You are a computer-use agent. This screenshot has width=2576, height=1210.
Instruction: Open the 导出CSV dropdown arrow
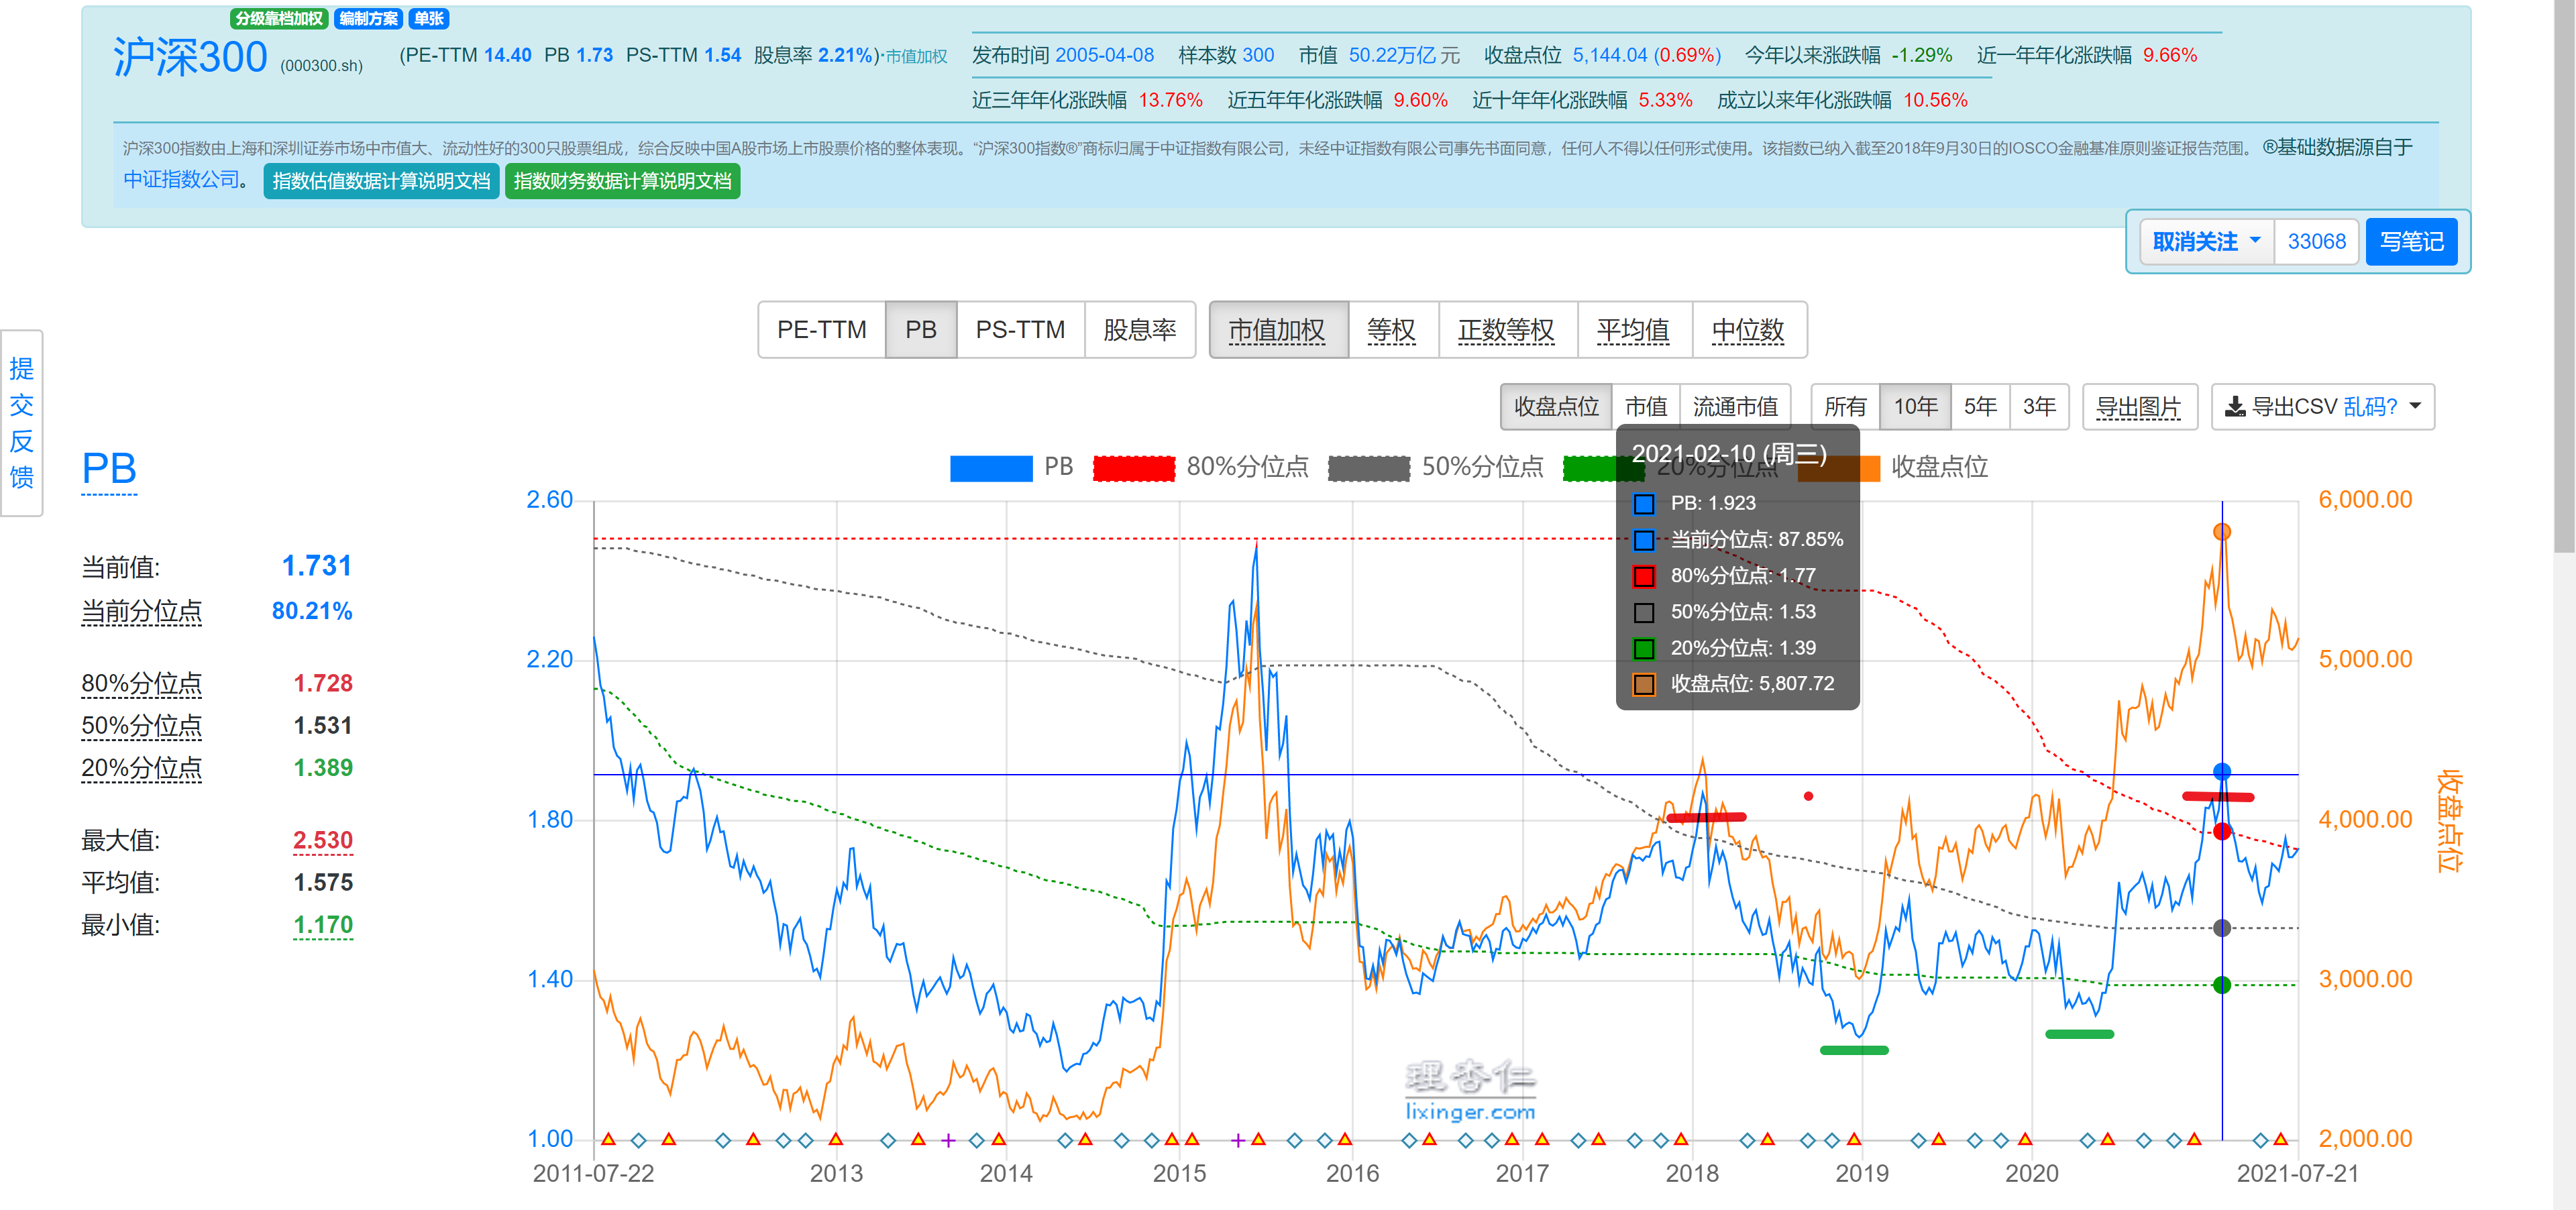2415,407
